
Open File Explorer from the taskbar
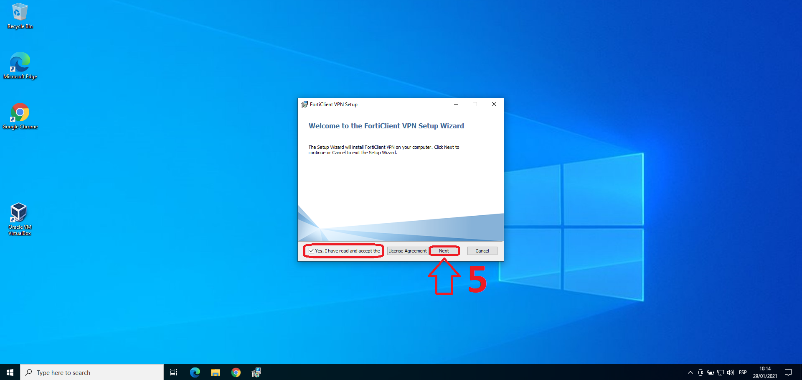point(215,372)
